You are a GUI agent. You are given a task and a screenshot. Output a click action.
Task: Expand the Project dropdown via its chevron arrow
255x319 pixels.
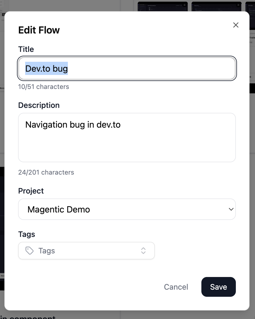pyautogui.click(x=231, y=209)
